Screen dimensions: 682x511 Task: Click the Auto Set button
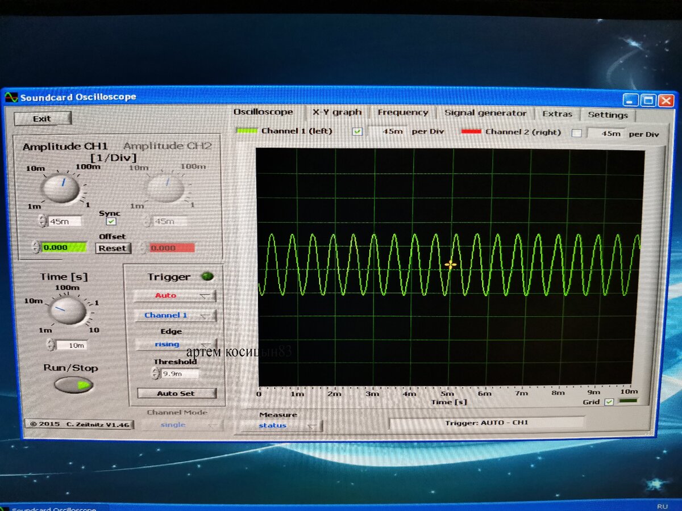click(x=176, y=393)
